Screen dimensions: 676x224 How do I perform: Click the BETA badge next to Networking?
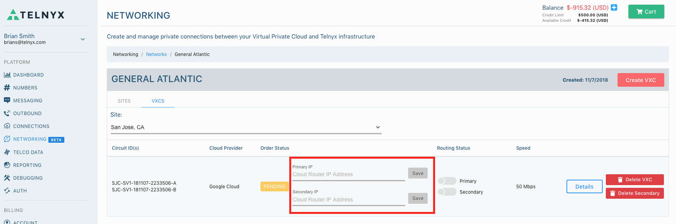coord(57,140)
